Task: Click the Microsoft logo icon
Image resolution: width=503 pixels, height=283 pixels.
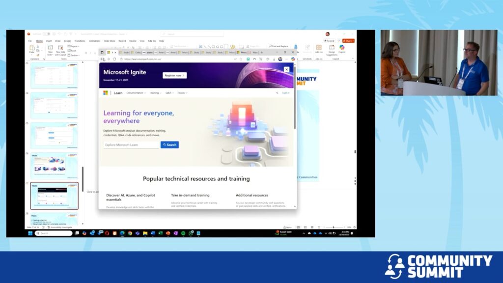Action: (x=105, y=93)
